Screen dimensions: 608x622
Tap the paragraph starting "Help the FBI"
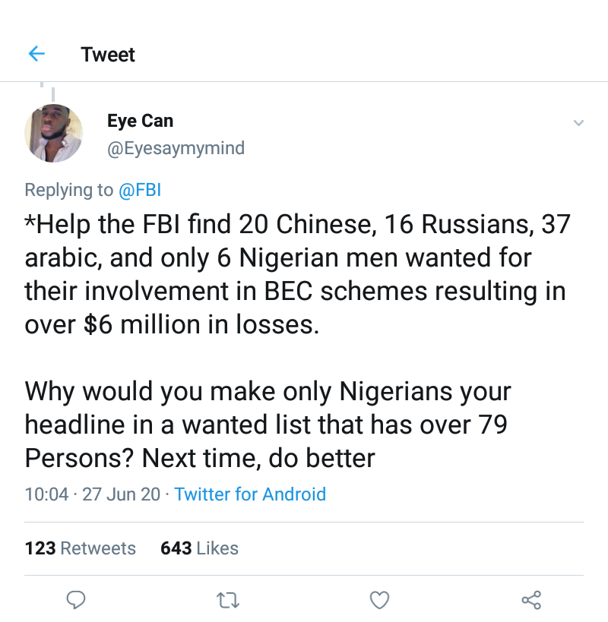(x=295, y=275)
